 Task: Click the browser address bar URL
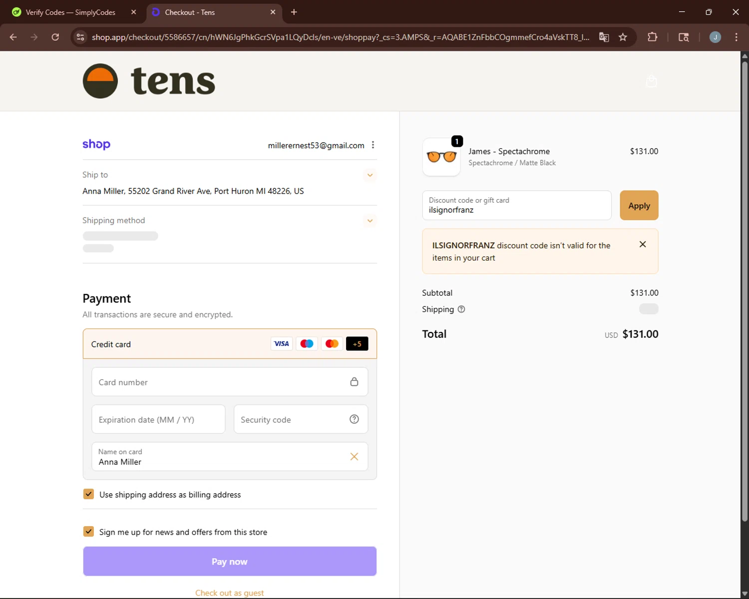pyautogui.click(x=340, y=37)
